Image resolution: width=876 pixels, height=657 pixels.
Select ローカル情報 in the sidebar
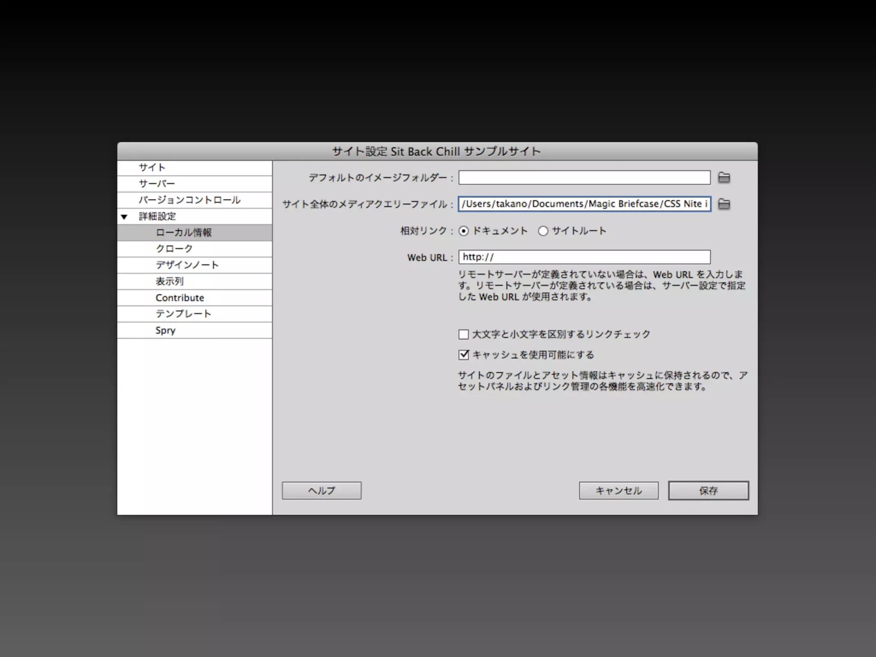(183, 233)
